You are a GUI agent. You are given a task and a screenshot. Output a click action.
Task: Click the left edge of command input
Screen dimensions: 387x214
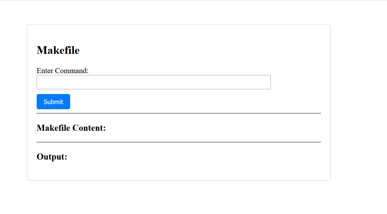point(39,82)
